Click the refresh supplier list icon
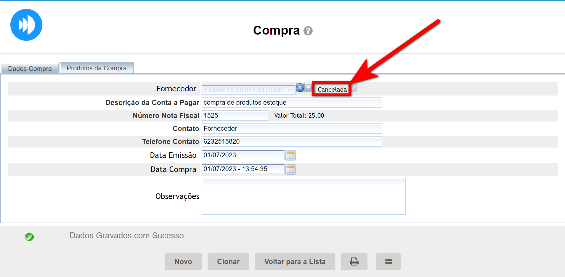The width and height of the screenshot is (565, 277). pyautogui.click(x=300, y=88)
